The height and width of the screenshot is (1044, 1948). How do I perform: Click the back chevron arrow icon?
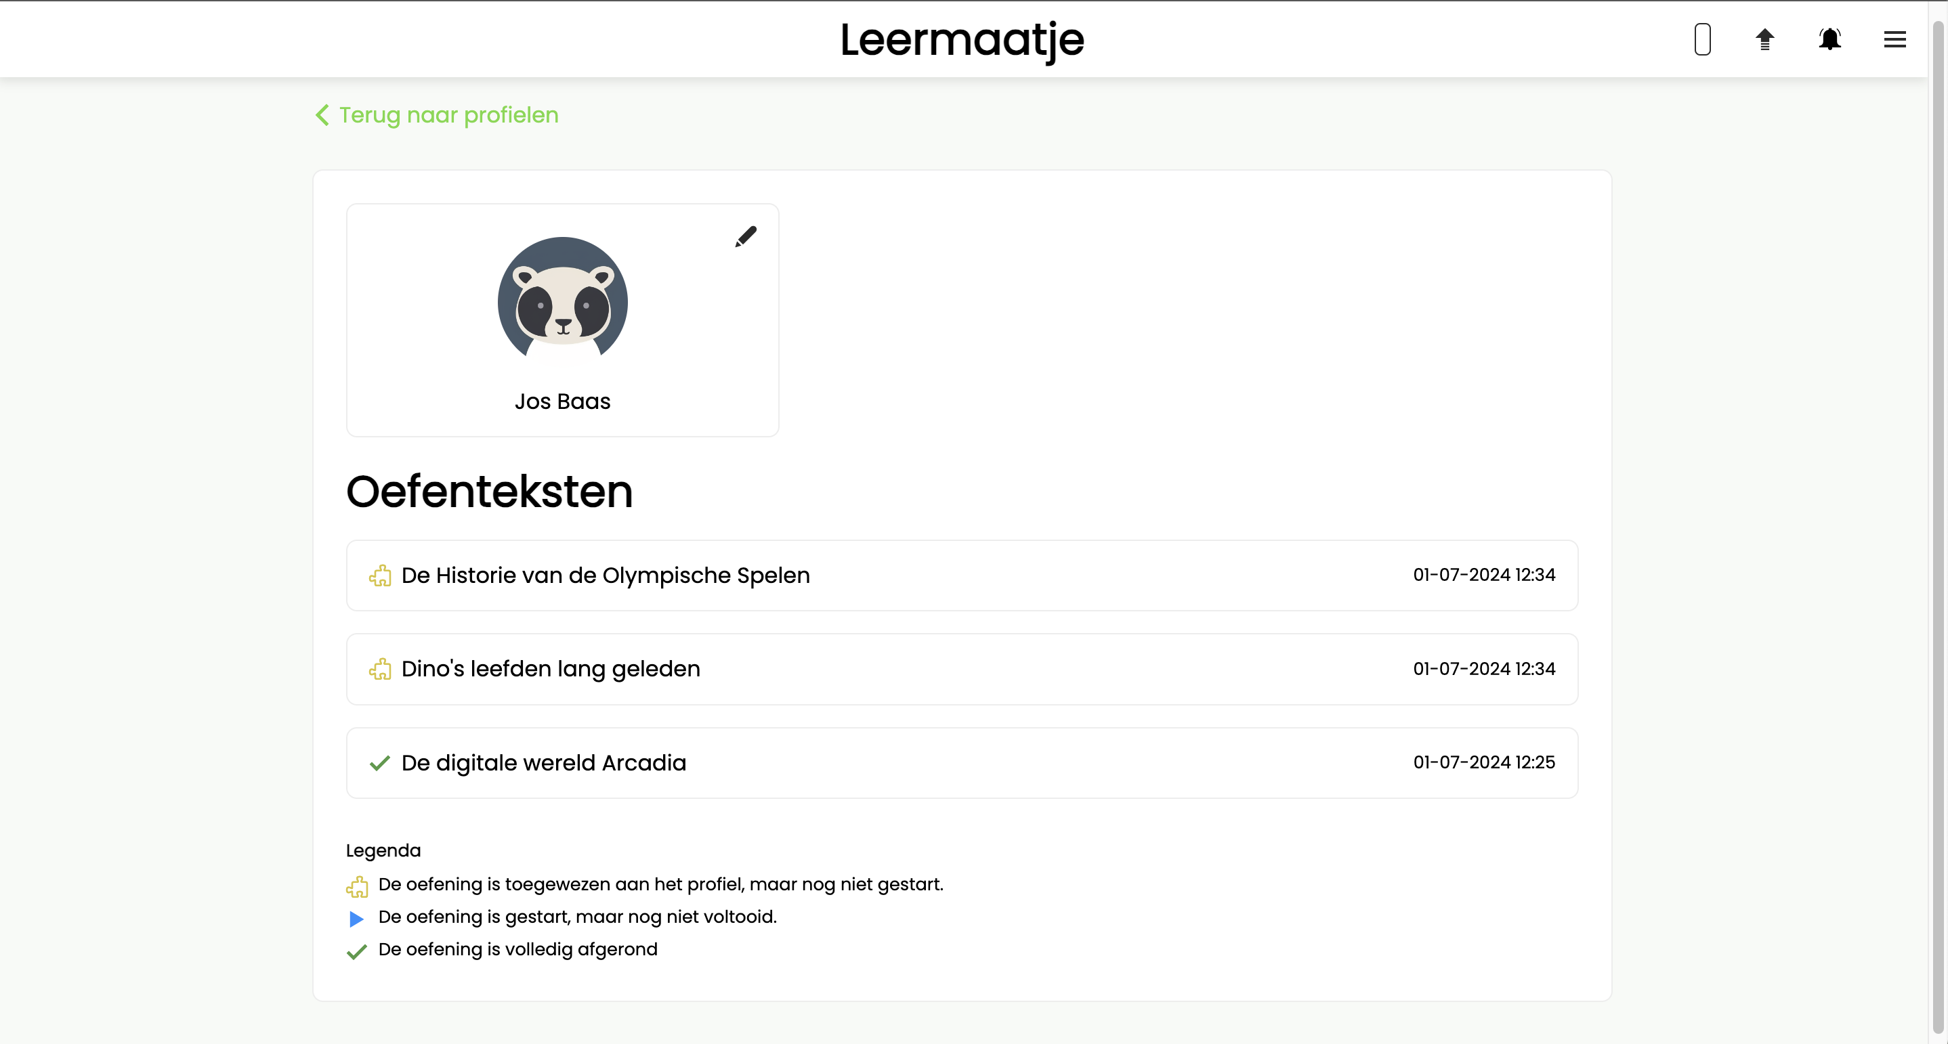(322, 115)
